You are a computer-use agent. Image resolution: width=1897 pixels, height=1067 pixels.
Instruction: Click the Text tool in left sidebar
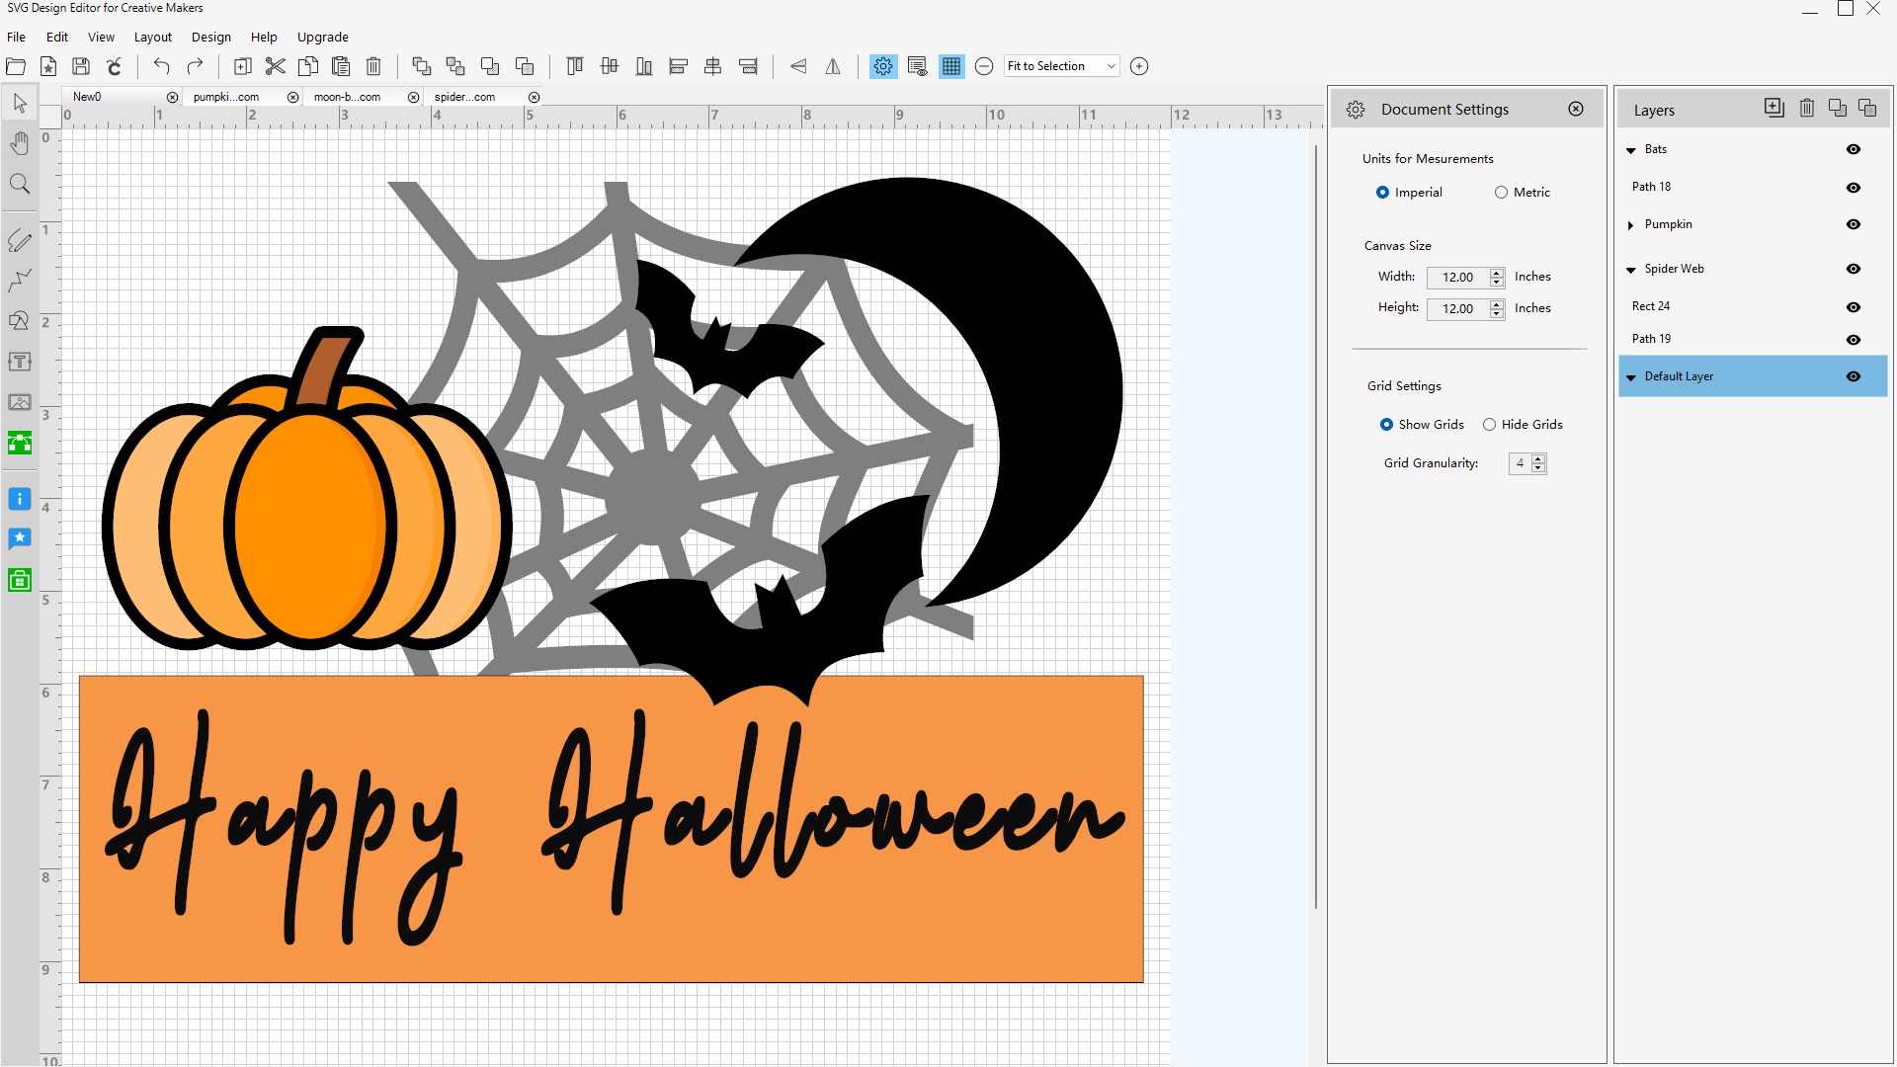click(x=19, y=362)
